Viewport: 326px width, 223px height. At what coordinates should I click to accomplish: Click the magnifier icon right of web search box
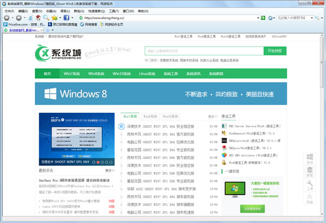coord(317,18)
